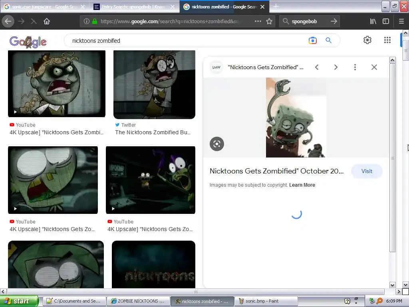Open 'The Nicktoons Zombified Bu...' Twitter result title
409x307 pixels.
[x=153, y=132]
